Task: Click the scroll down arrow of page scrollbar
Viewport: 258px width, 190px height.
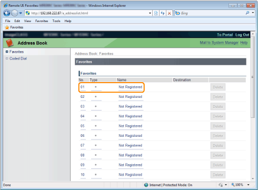Action: (x=253, y=179)
